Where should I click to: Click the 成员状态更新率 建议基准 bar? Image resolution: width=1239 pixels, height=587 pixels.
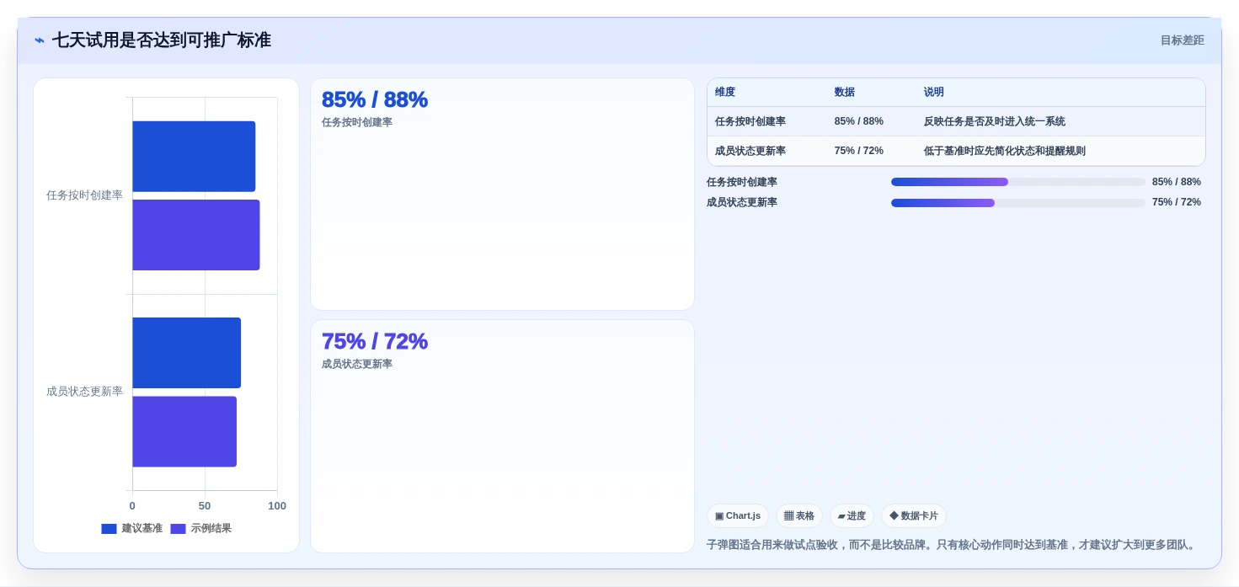(x=187, y=353)
